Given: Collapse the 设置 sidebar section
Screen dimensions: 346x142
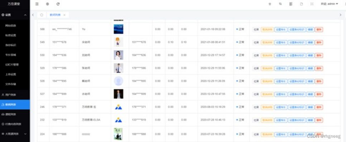Looking at the screenshot, I should pos(15,15).
